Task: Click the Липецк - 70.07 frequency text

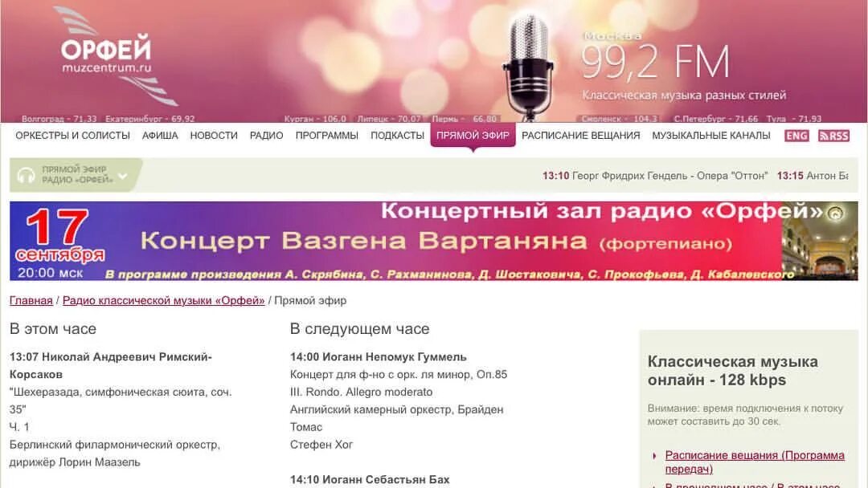Action: pos(389,119)
